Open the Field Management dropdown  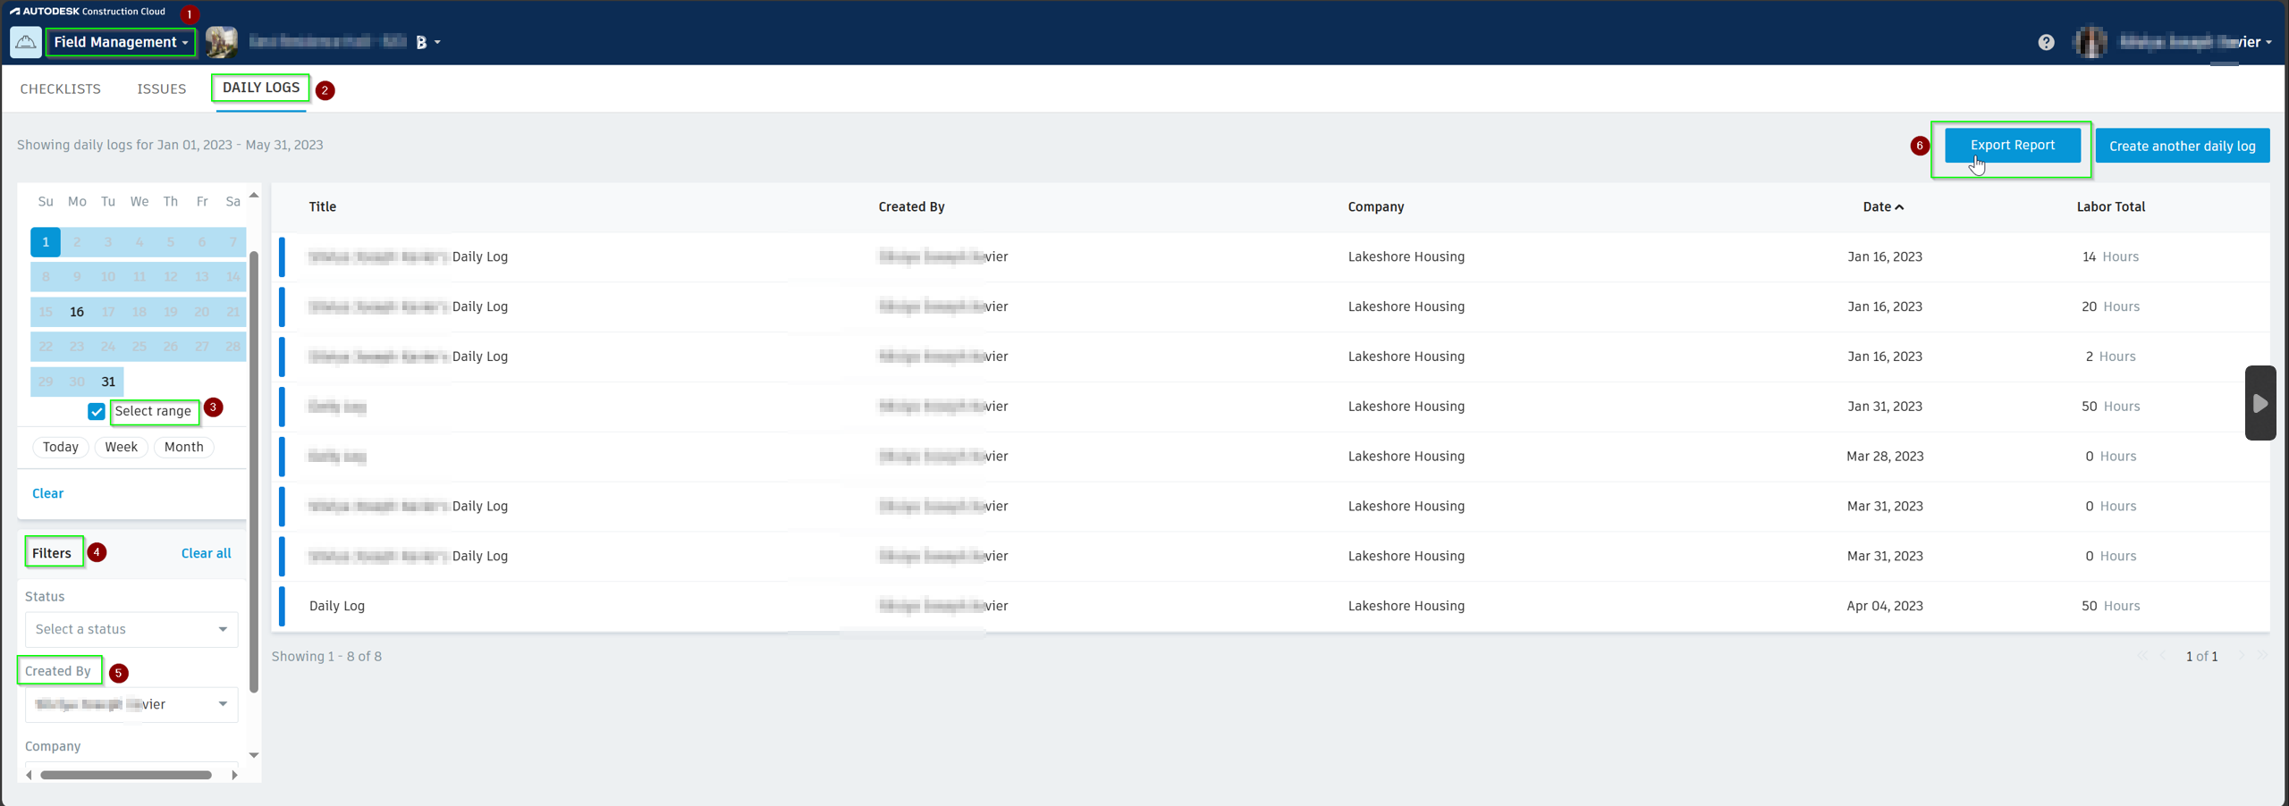click(120, 42)
